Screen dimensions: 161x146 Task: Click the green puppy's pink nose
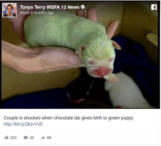102,71
